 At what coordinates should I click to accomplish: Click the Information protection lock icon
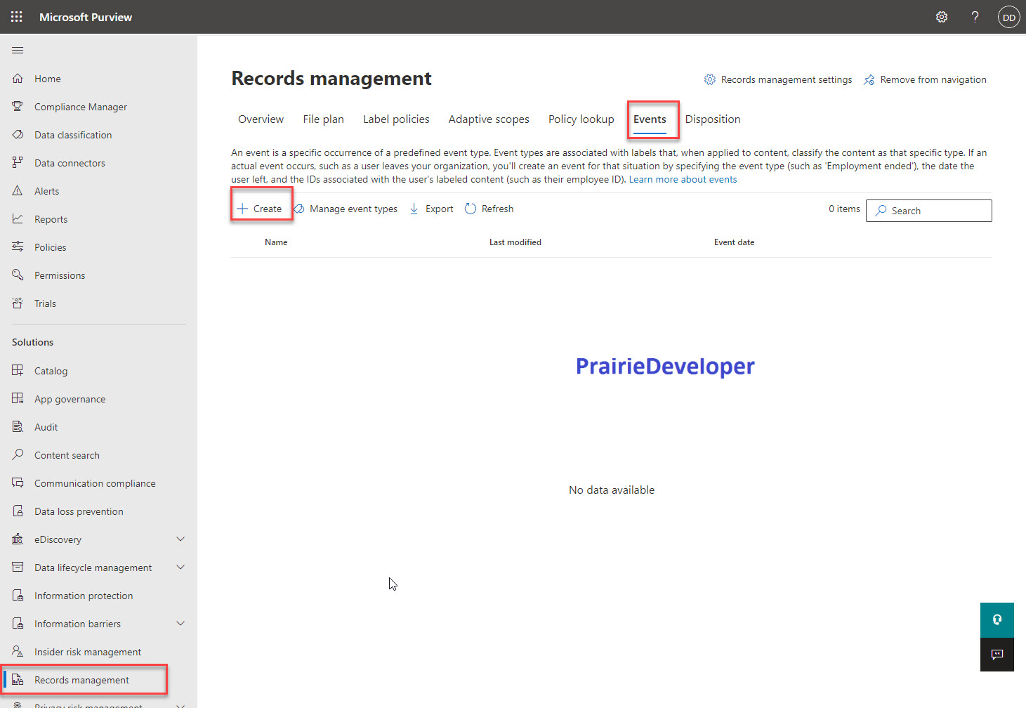pos(18,596)
